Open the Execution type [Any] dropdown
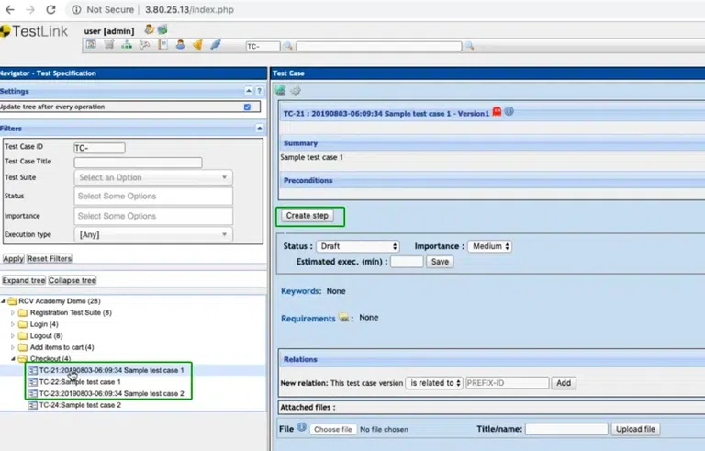 pyautogui.click(x=153, y=234)
